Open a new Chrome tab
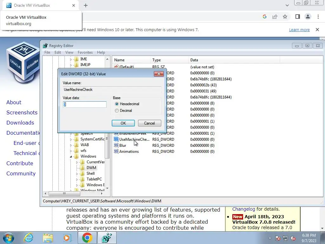 86,5
